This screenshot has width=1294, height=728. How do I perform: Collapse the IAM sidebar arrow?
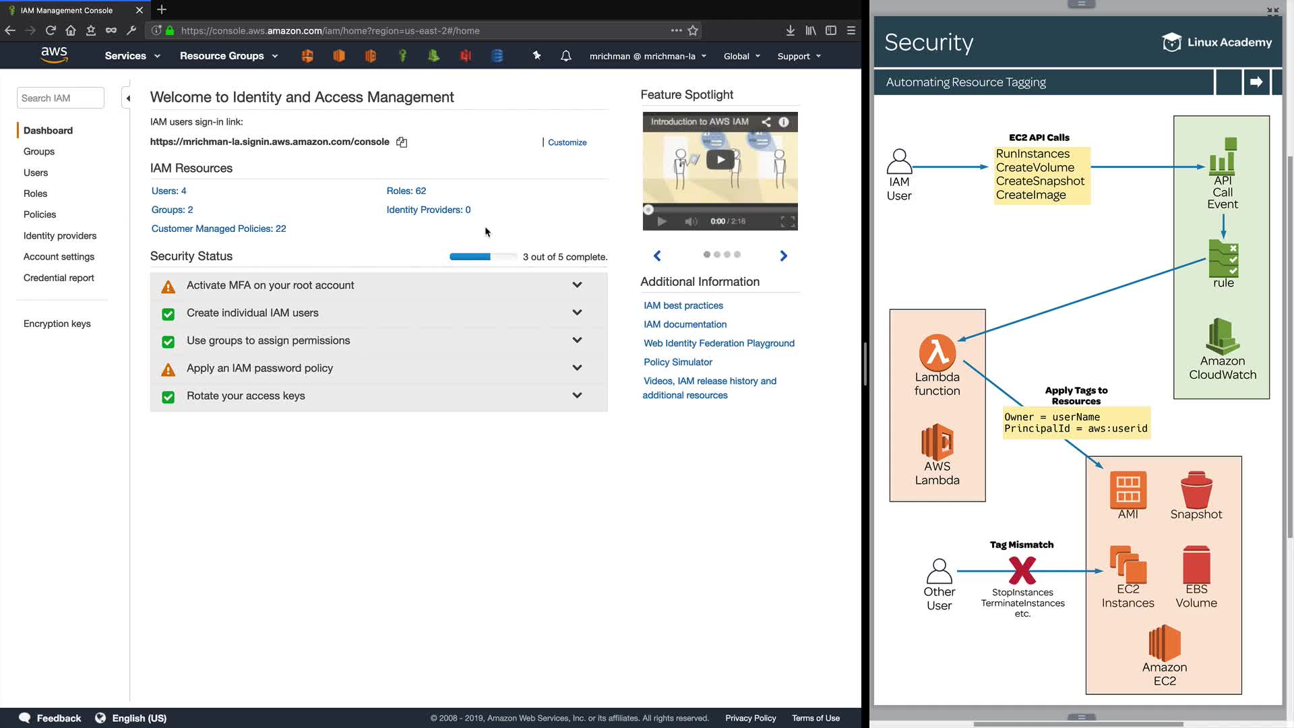[x=128, y=98]
